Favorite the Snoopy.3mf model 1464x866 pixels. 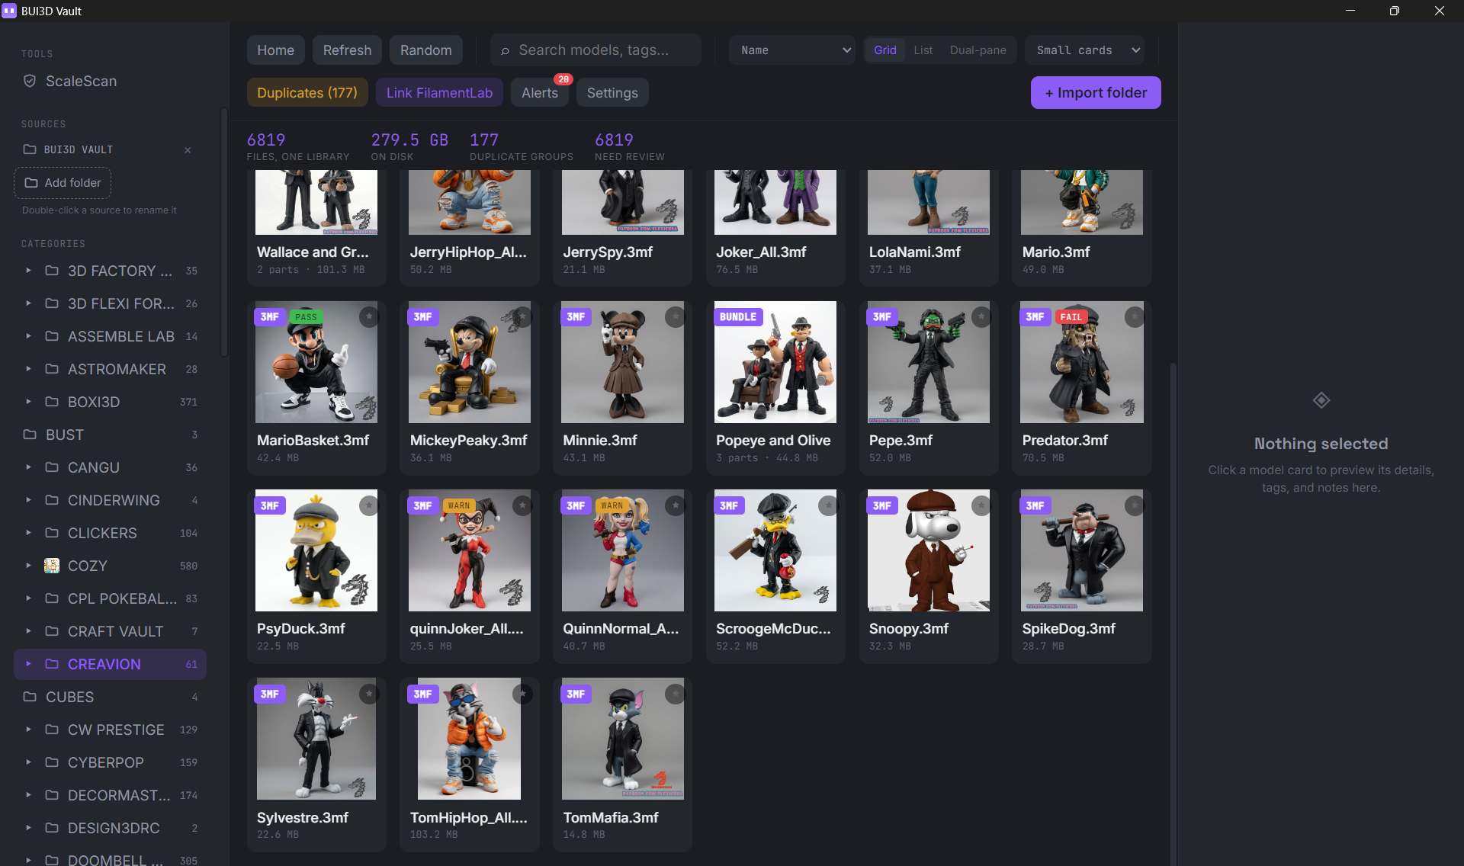pyautogui.click(x=981, y=505)
